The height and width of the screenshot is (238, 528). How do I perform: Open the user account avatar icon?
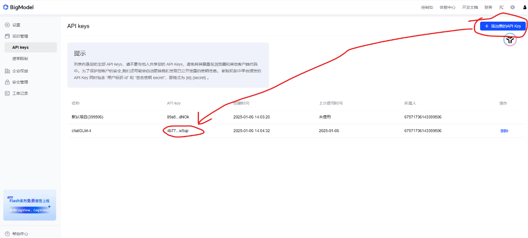[x=525, y=7]
